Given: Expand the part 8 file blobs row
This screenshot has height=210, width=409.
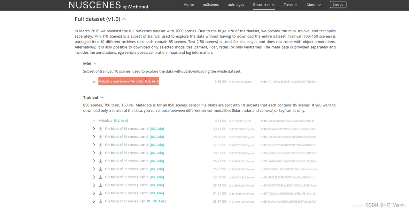Looking at the screenshot, I should (x=94, y=185).
